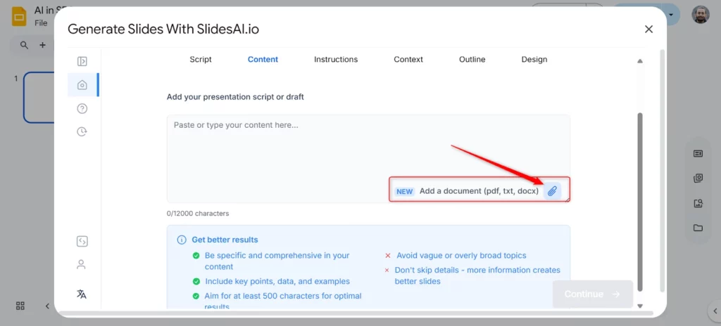
Task: Open the history clock icon
Action: 82,131
